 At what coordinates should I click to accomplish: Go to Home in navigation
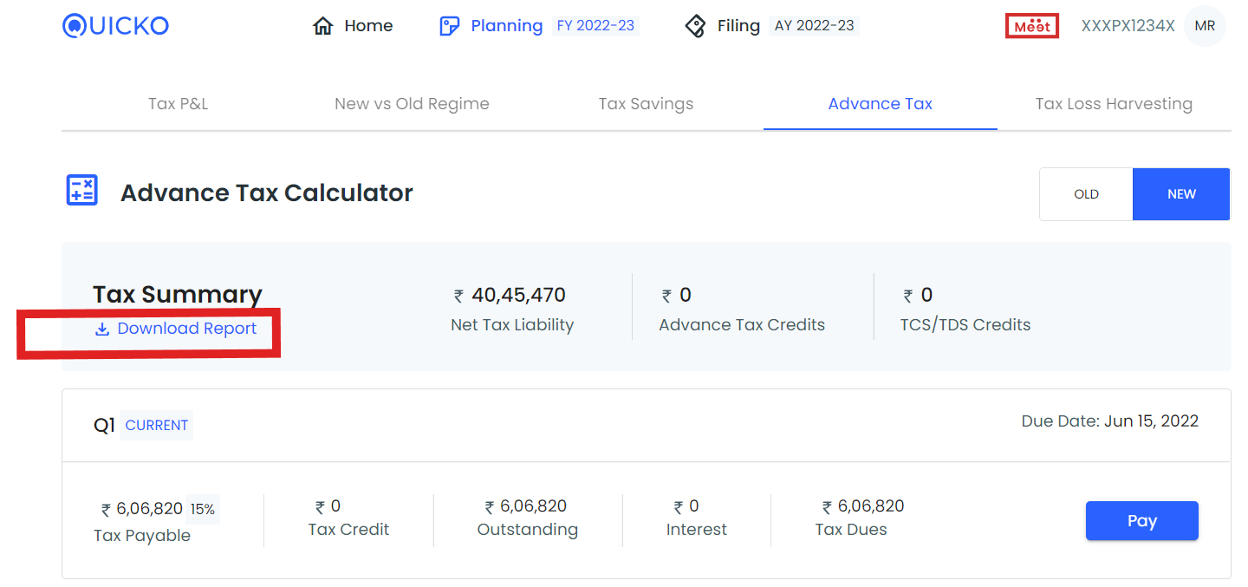[368, 26]
